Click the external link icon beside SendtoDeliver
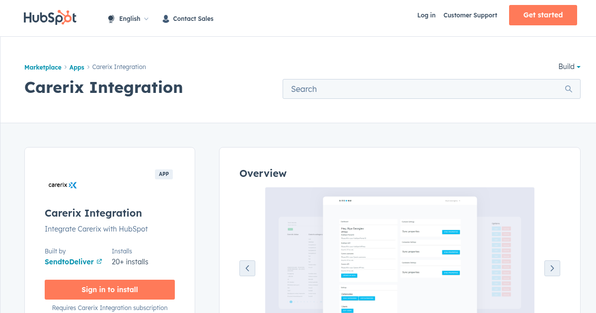The width and height of the screenshot is (596, 313). point(99,261)
